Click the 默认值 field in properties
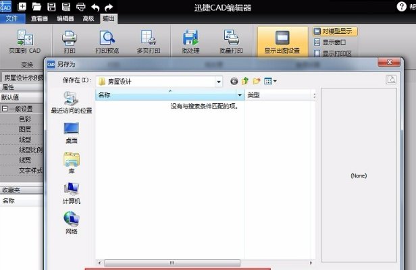Image resolution: width=416 pixels, height=270 pixels. 22,97
